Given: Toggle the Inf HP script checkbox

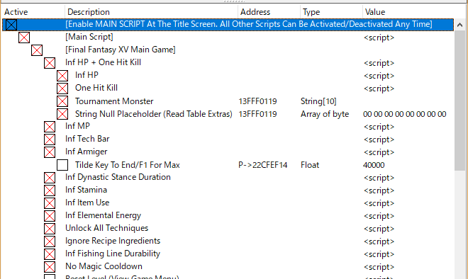Looking at the screenshot, I should [62, 76].
